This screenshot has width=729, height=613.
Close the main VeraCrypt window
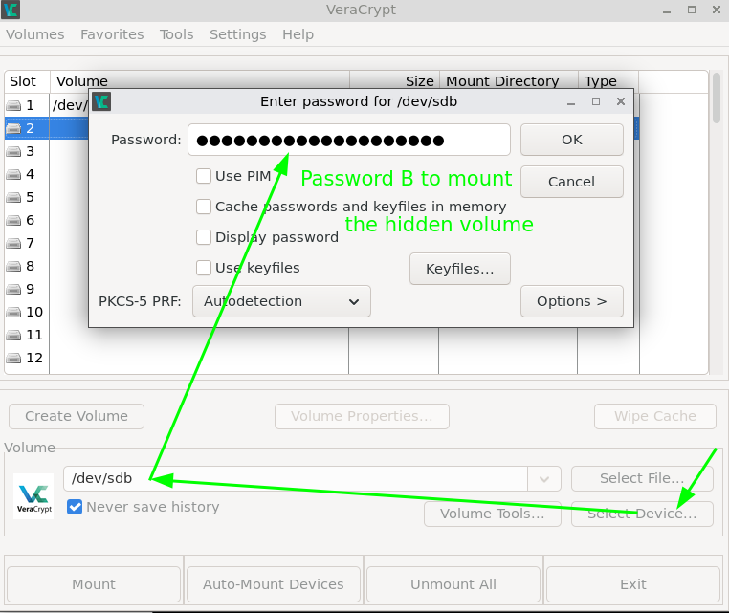point(717,10)
